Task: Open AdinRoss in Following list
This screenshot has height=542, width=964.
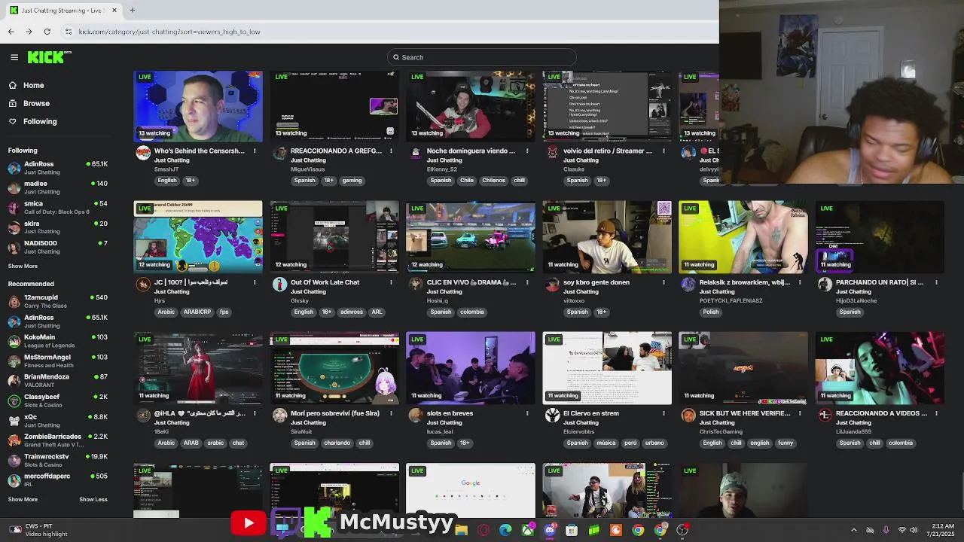Action: pos(58,168)
